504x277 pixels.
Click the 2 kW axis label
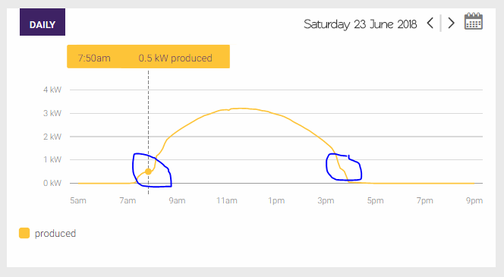(x=52, y=137)
